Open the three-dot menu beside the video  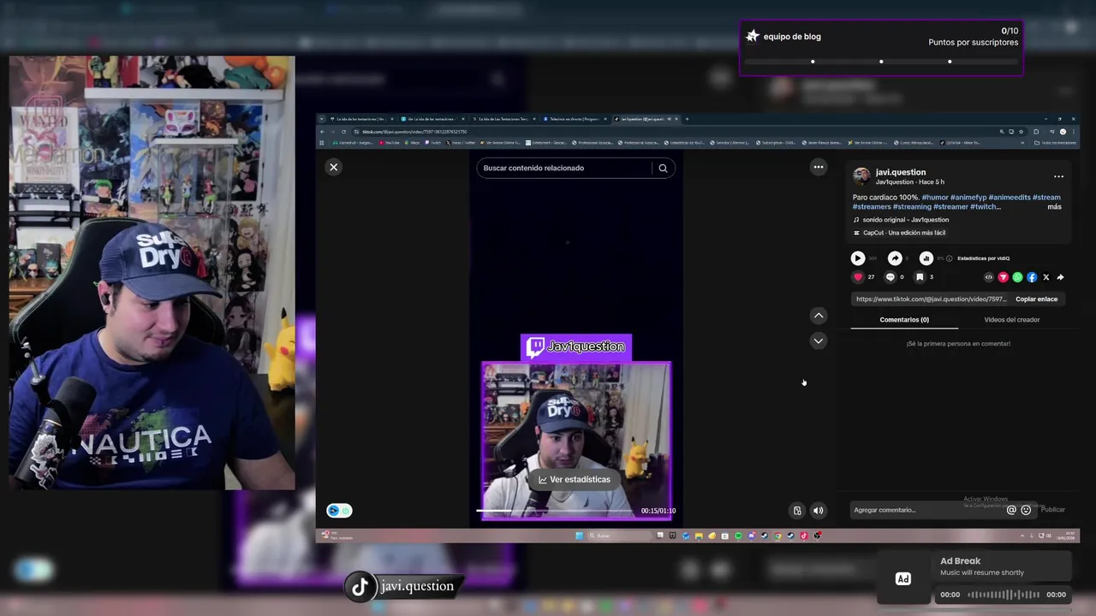pos(819,167)
